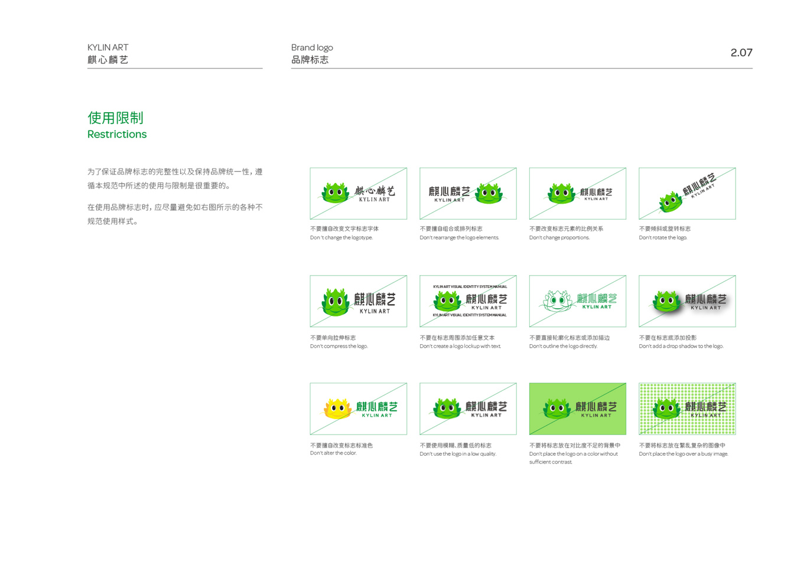The image size is (807, 575).
Task: Click the caption '不要擅自改变标志标准色'
Action: [341, 445]
